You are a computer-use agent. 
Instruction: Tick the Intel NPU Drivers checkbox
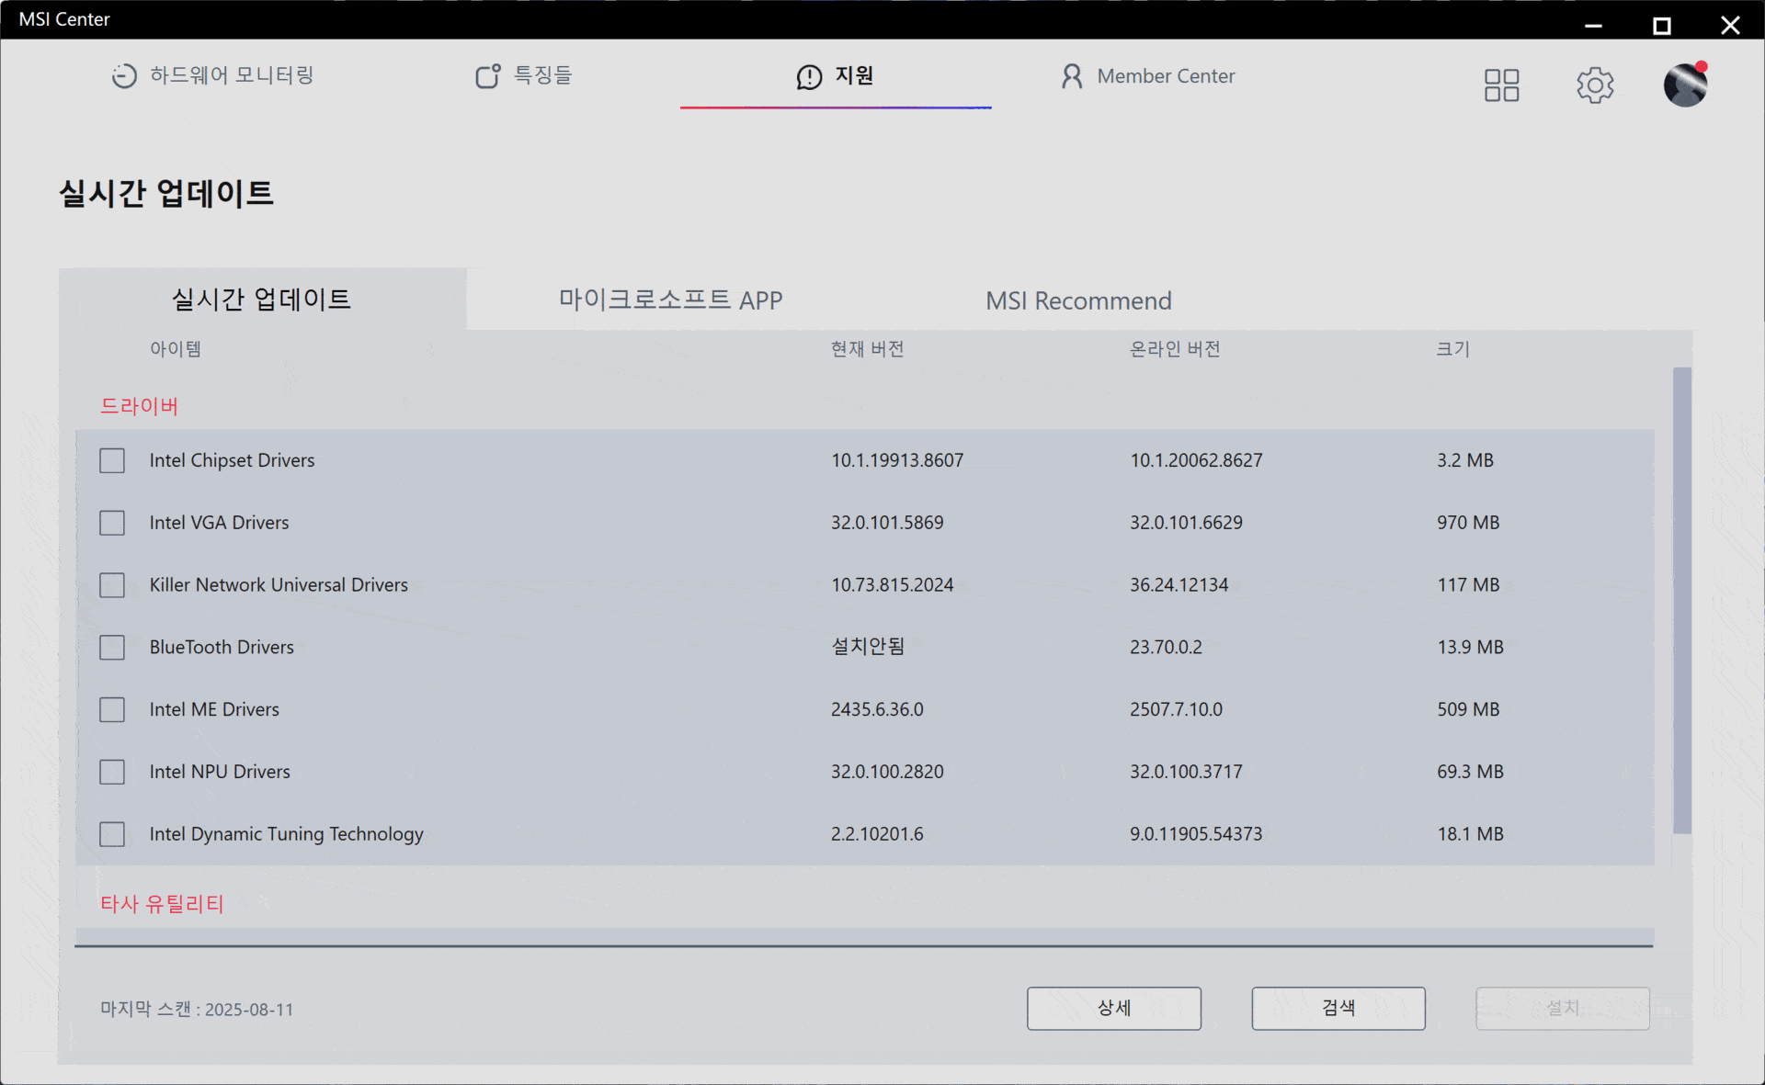point(112,772)
